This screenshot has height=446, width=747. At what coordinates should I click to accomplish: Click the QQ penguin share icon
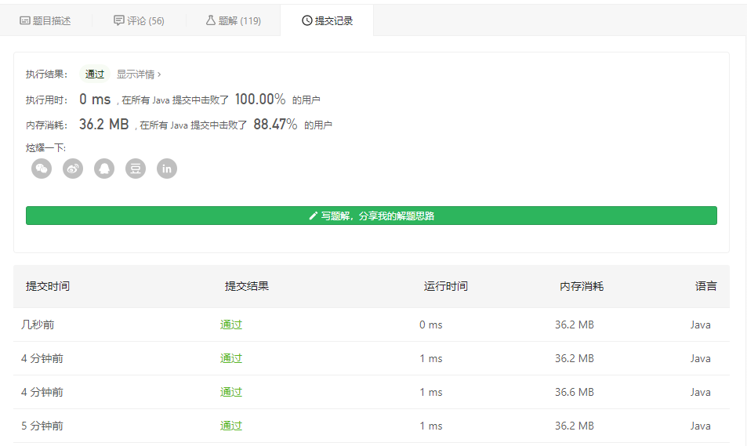click(x=104, y=169)
